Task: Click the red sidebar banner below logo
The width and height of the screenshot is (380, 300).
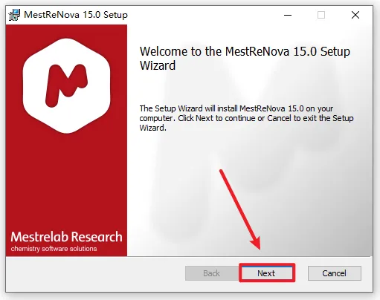Action: pyautogui.click(x=66, y=183)
